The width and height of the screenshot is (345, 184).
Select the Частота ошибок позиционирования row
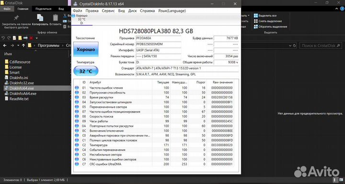(154, 112)
